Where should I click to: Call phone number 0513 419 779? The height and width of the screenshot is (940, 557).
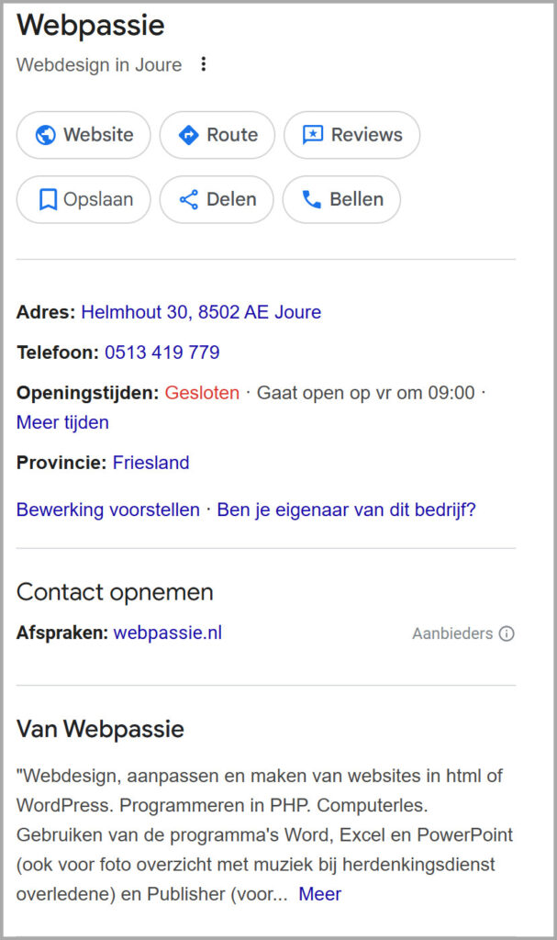162,352
